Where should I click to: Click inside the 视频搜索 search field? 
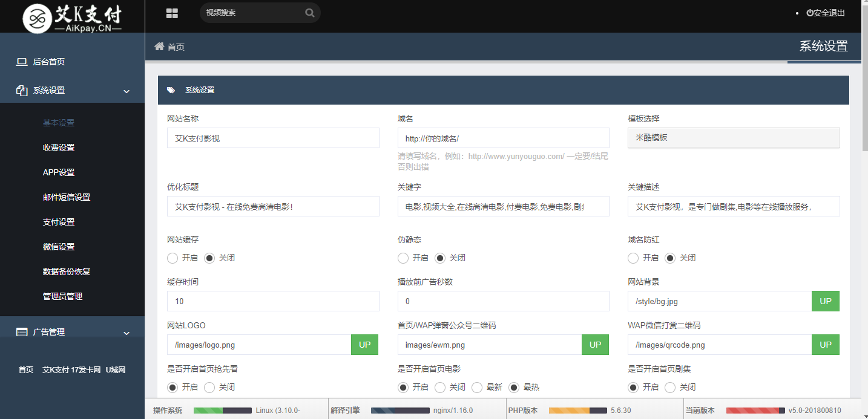tap(254, 13)
